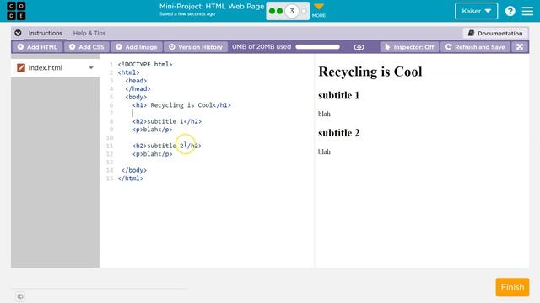Click the '<head>' opening tag line
540x303 pixels.
click(x=136, y=81)
